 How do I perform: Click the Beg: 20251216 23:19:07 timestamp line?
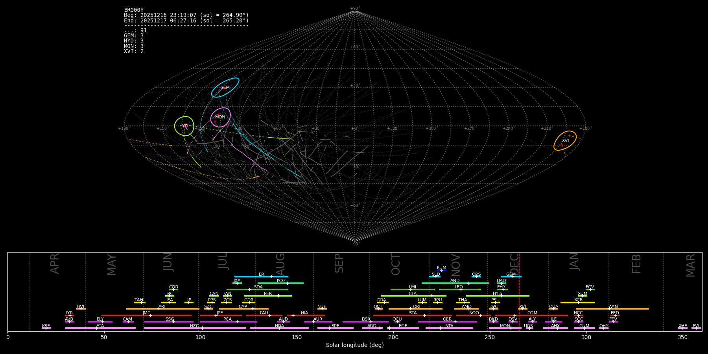click(x=186, y=15)
